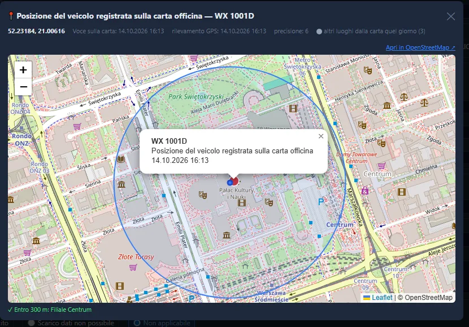Click the museum icon near Złota southwest
The width and height of the screenshot is (469, 327).
pos(36,241)
